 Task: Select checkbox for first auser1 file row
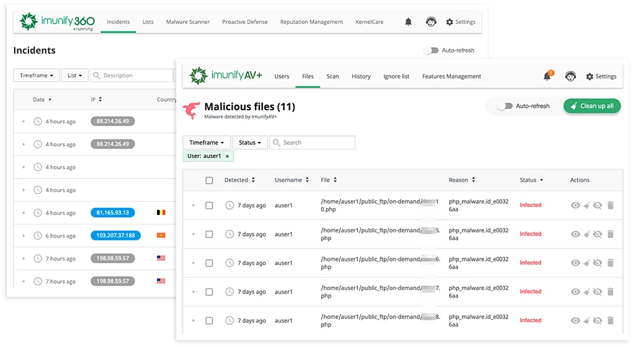(x=209, y=205)
